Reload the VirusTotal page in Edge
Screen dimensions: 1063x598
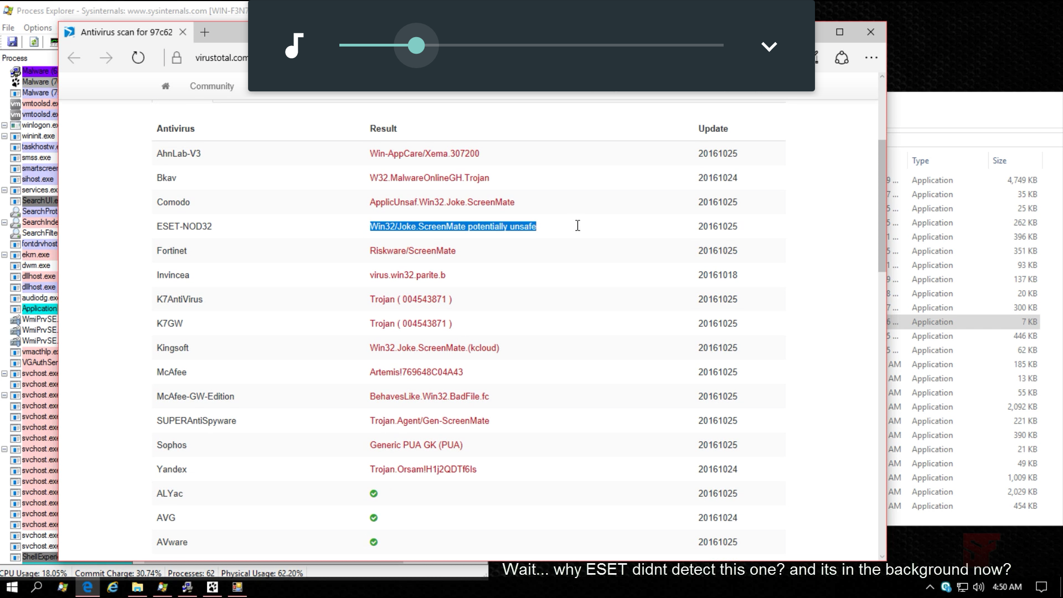pos(138,58)
